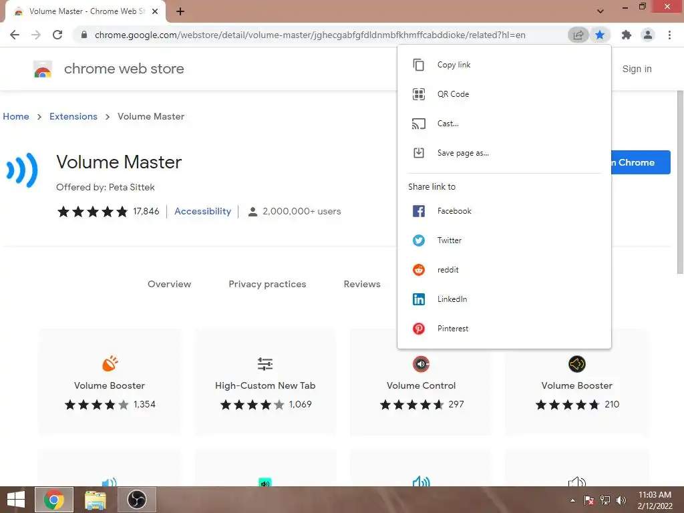The height and width of the screenshot is (513, 684).
Task: Open a new browser tab
Action: pos(180,11)
